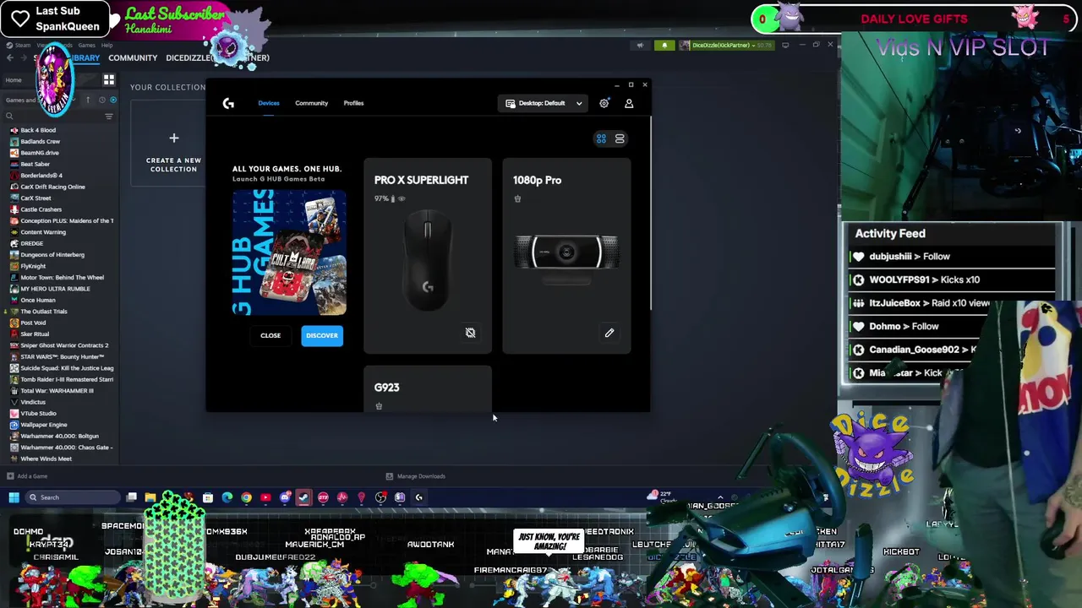The image size is (1082, 608).
Task: Click the G HUB taskbar icon
Action: pyautogui.click(x=418, y=497)
